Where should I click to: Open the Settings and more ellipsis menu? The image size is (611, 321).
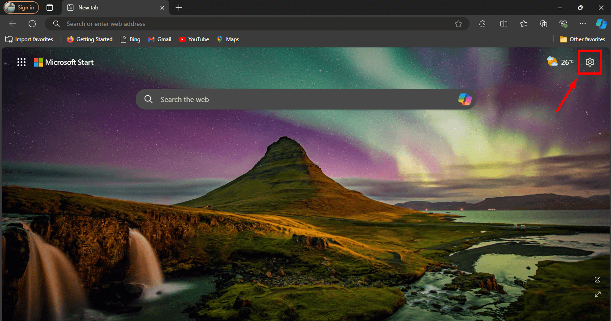tap(582, 24)
